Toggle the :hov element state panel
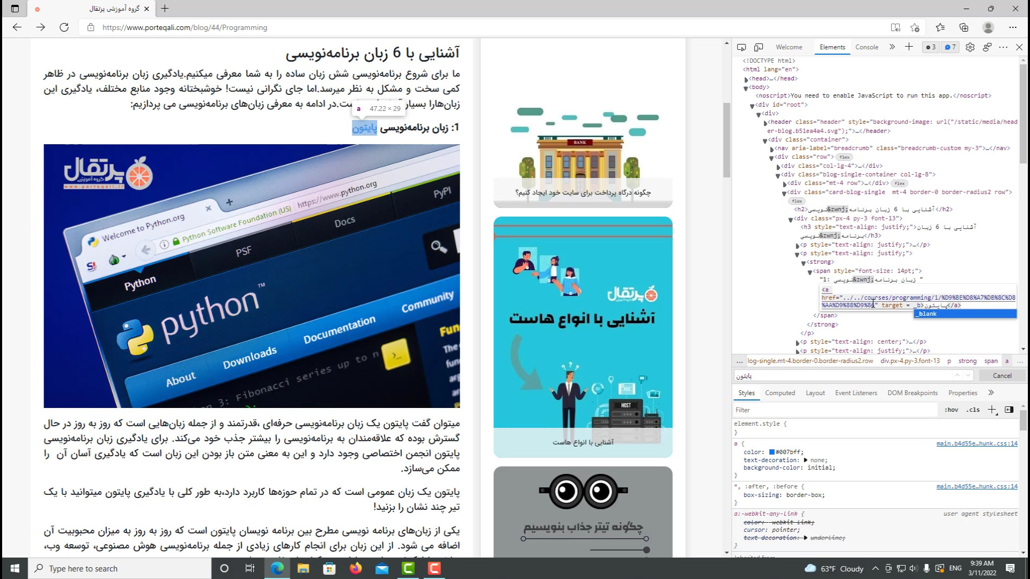The height and width of the screenshot is (579, 1030). tap(952, 410)
